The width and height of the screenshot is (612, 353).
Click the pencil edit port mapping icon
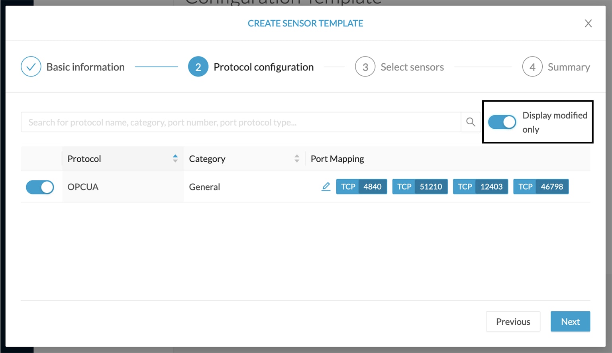[326, 186]
